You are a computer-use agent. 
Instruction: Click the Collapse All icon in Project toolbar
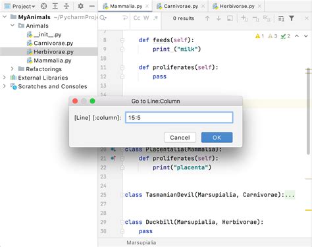click(x=66, y=6)
